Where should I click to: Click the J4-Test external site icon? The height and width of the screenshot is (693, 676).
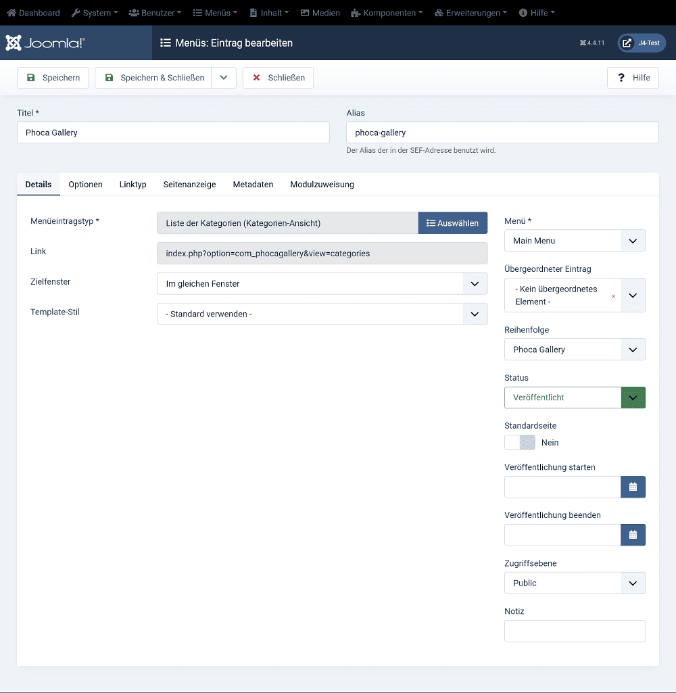[627, 43]
